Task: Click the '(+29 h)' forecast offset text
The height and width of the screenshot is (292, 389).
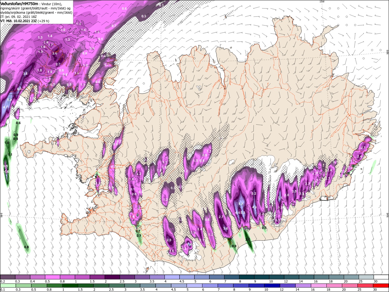Action: (44, 21)
